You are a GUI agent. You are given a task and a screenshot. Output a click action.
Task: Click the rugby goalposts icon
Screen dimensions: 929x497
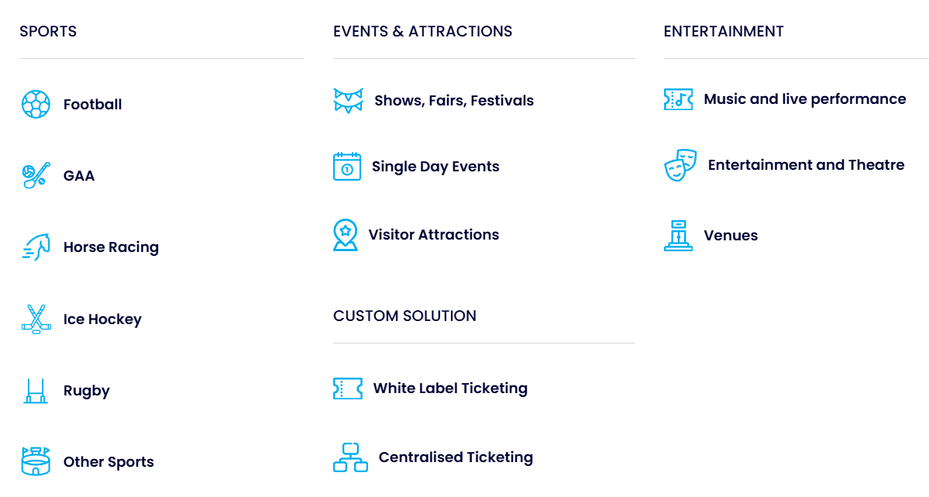[x=36, y=391]
